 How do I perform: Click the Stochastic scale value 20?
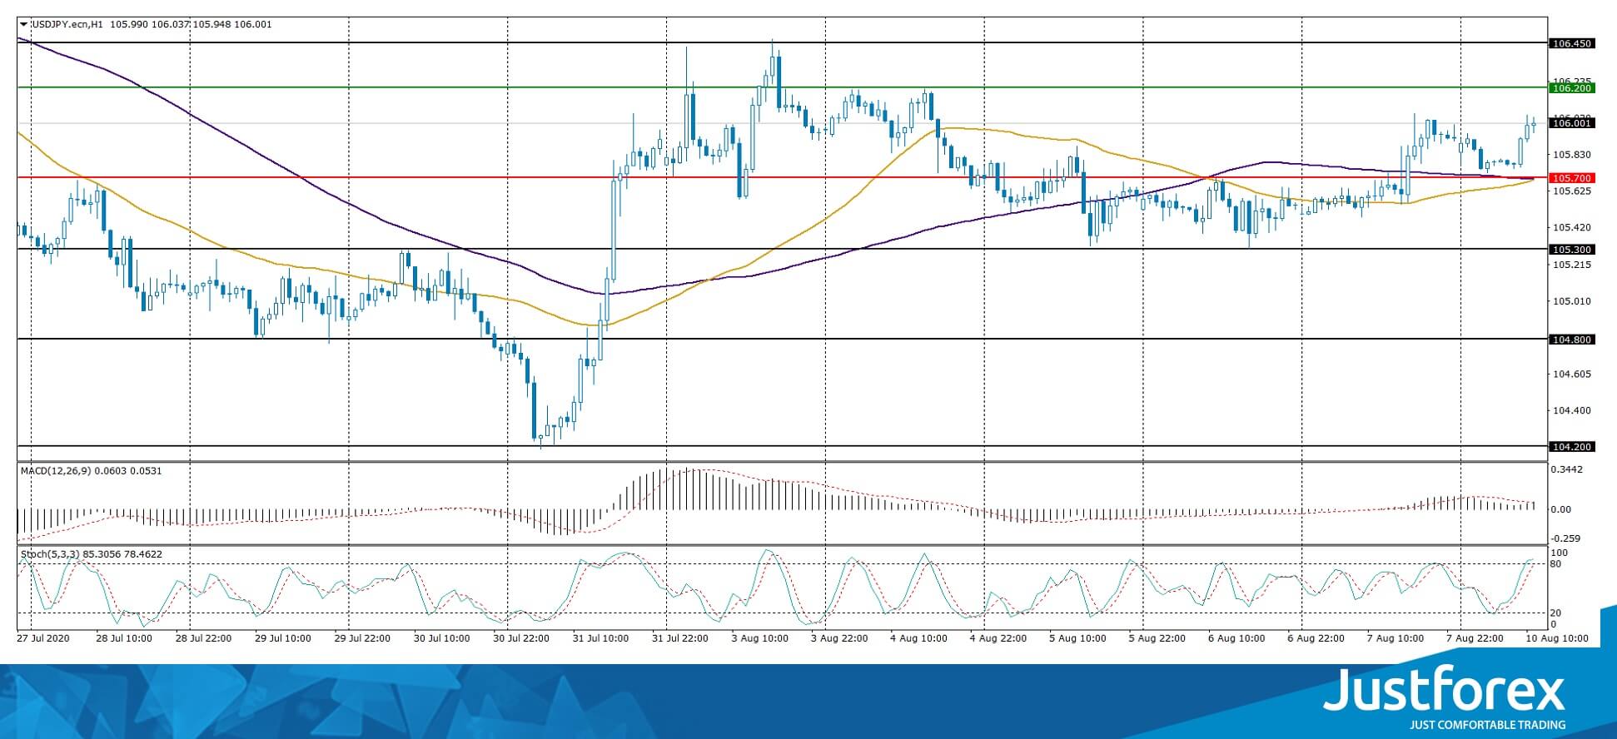[1557, 613]
